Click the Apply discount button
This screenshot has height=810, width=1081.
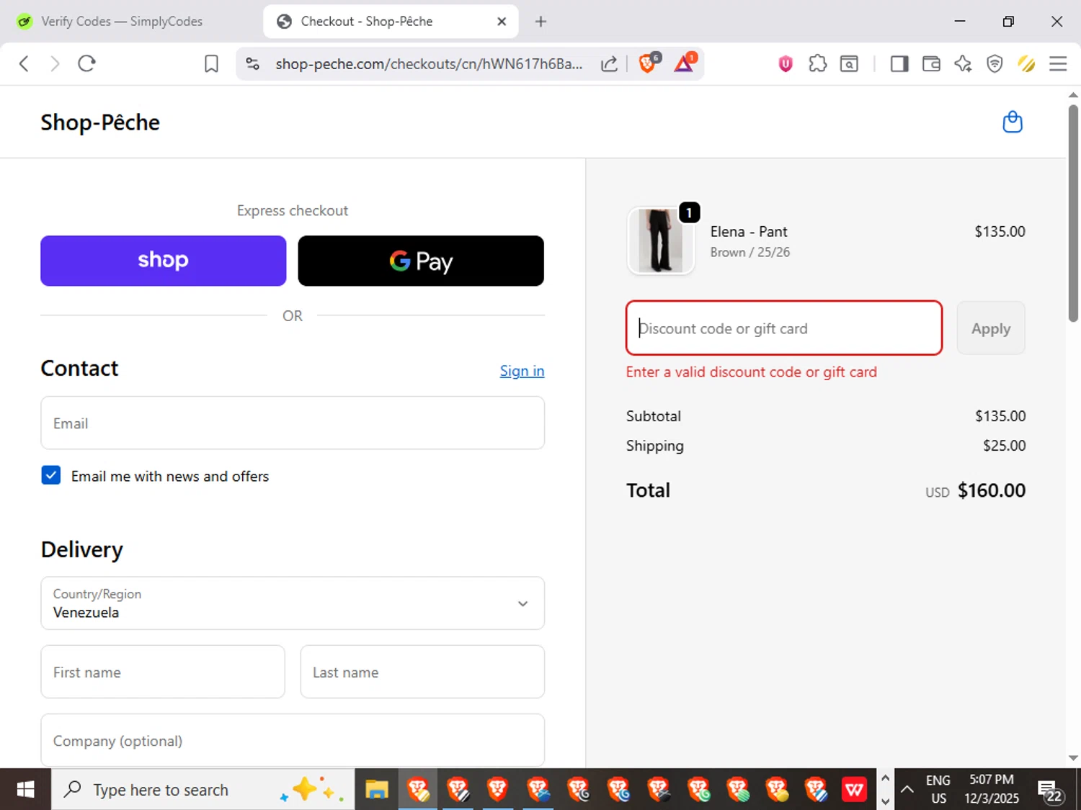tap(991, 328)
